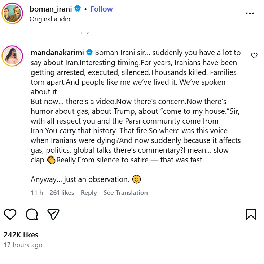
Task: Like mandanakarimi's comment with the small heart
Action: click(254, 55)
